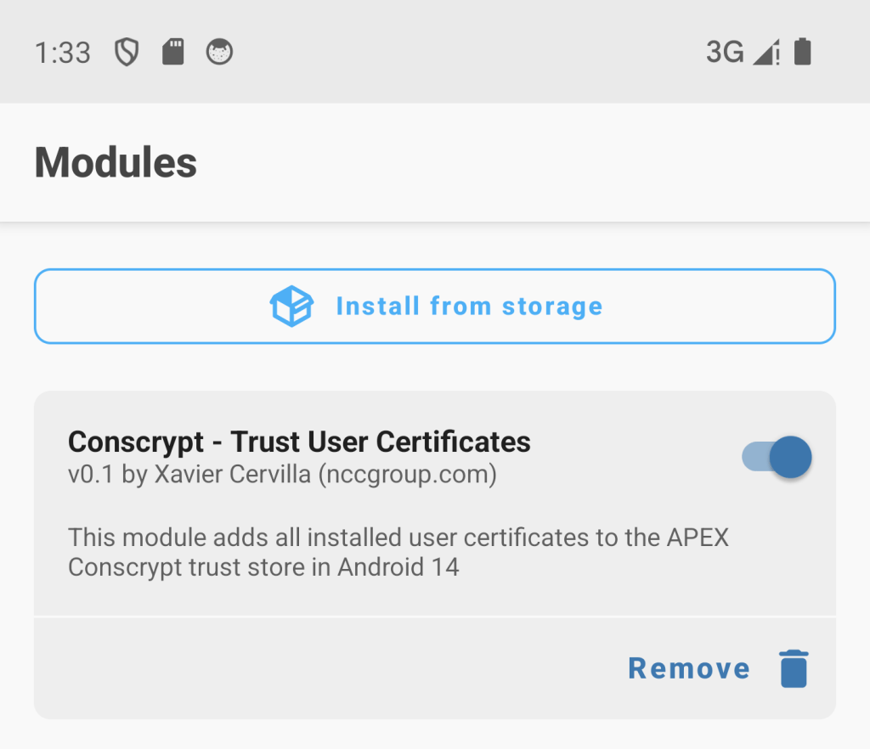Tap the clock showing 1:33
870x749 pixels.
[x=63, y=53]
